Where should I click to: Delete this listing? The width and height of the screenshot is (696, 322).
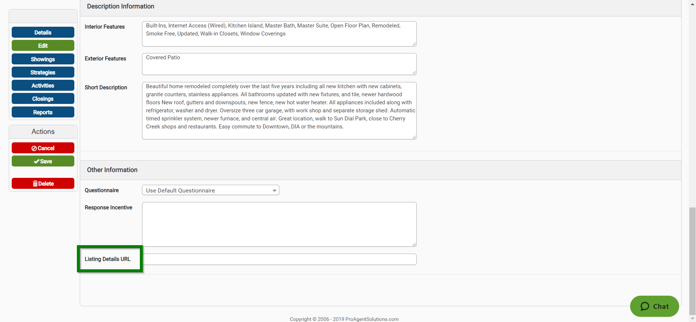43,183
